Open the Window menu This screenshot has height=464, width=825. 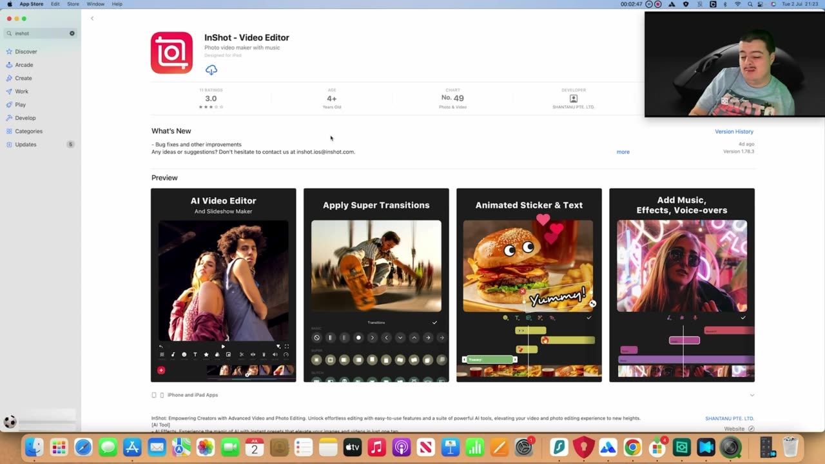click(x=95, y=4)
